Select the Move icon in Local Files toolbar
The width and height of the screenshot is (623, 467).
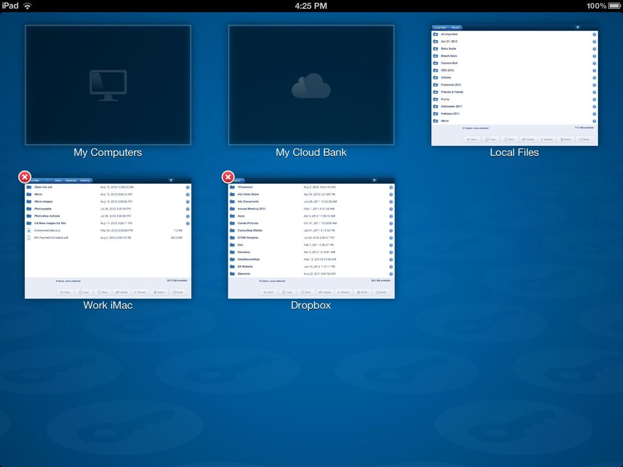coord(509,139)
